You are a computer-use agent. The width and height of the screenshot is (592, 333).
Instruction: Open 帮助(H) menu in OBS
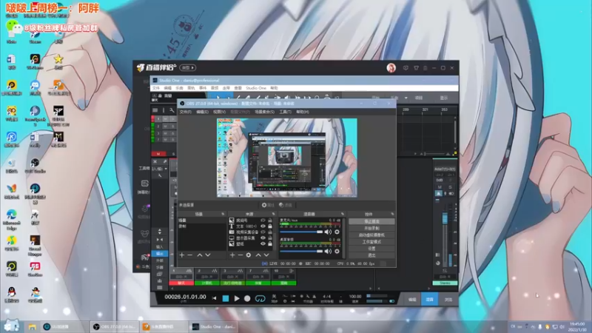303,112
